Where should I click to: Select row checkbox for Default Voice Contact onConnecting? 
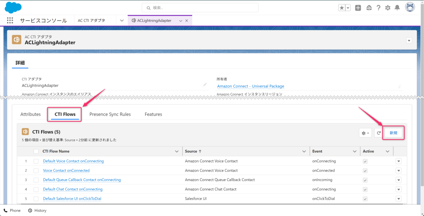[36, 161]
